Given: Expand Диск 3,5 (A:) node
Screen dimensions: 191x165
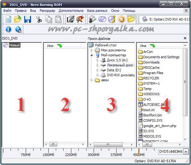Looking at the screenshot, I should [x=97, y=60].
